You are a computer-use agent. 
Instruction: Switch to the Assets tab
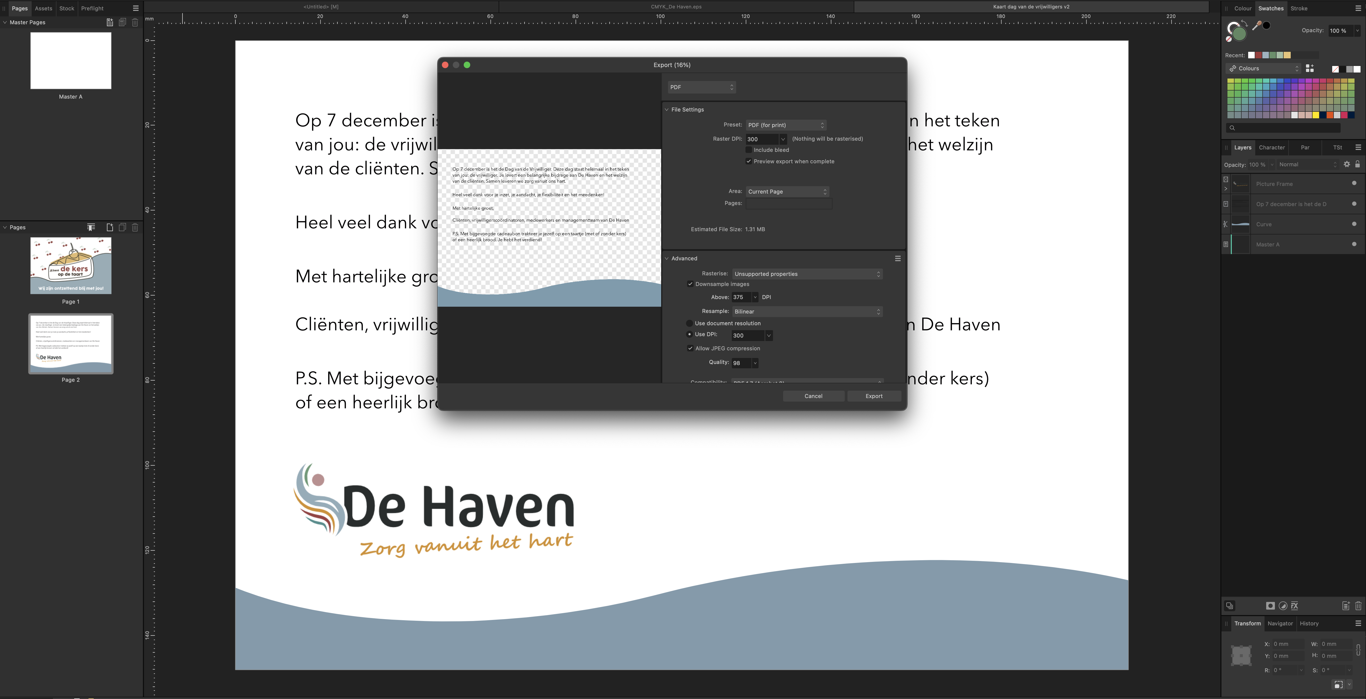point(43,8)
